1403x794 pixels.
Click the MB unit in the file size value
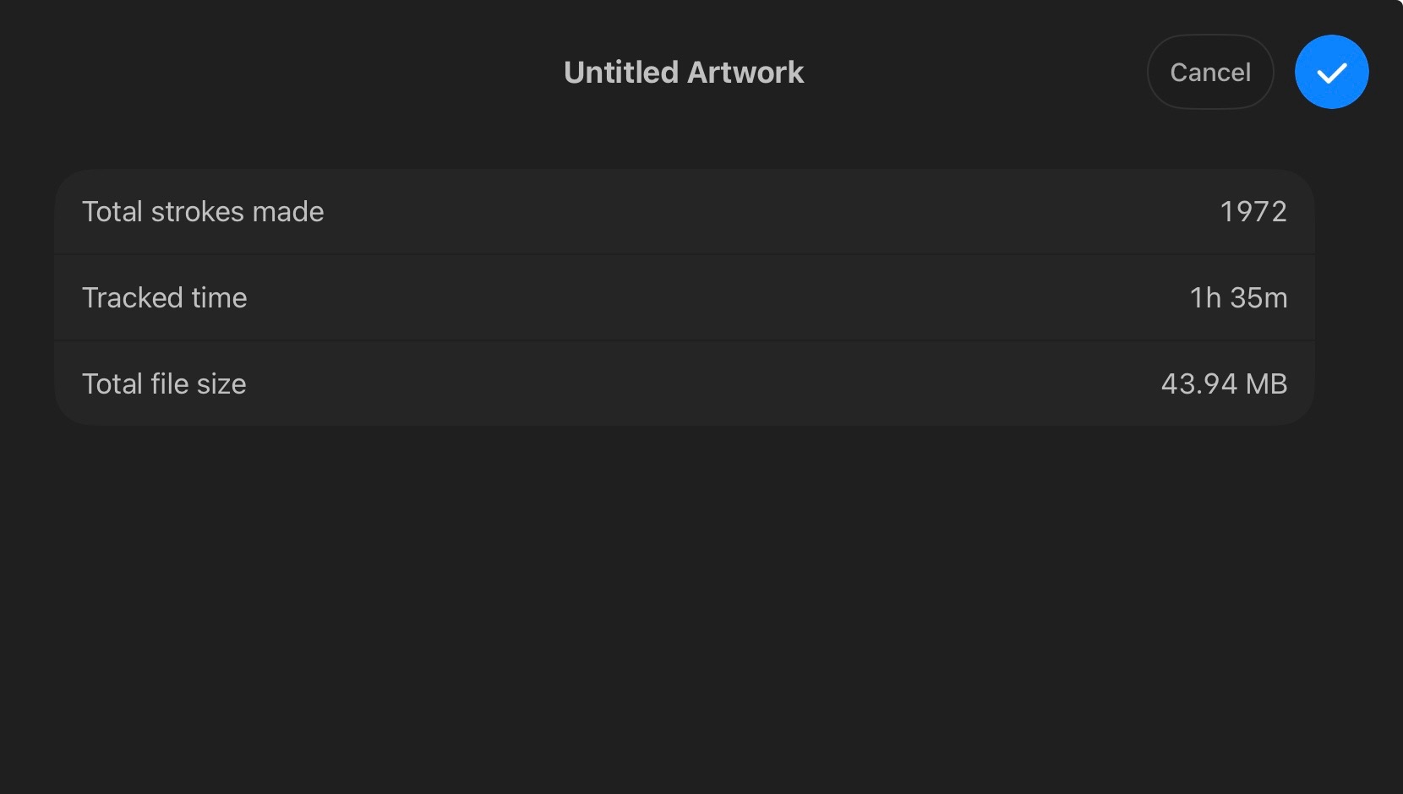[x=1266, y=383]
